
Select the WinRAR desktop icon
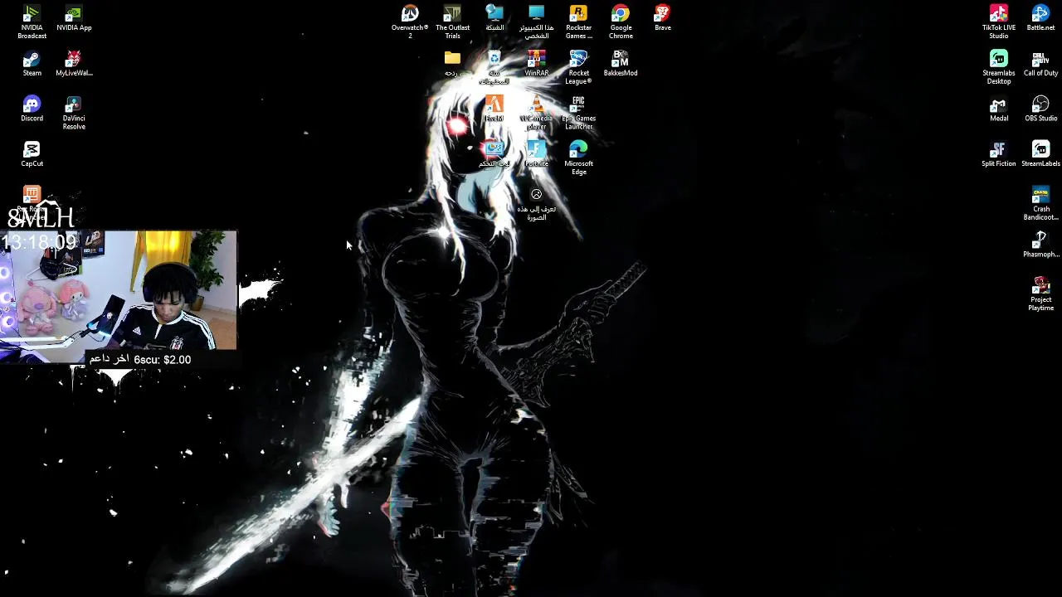[536, 64]
